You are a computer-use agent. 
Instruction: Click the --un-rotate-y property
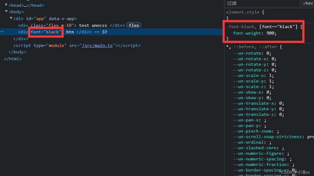point(249,64)
